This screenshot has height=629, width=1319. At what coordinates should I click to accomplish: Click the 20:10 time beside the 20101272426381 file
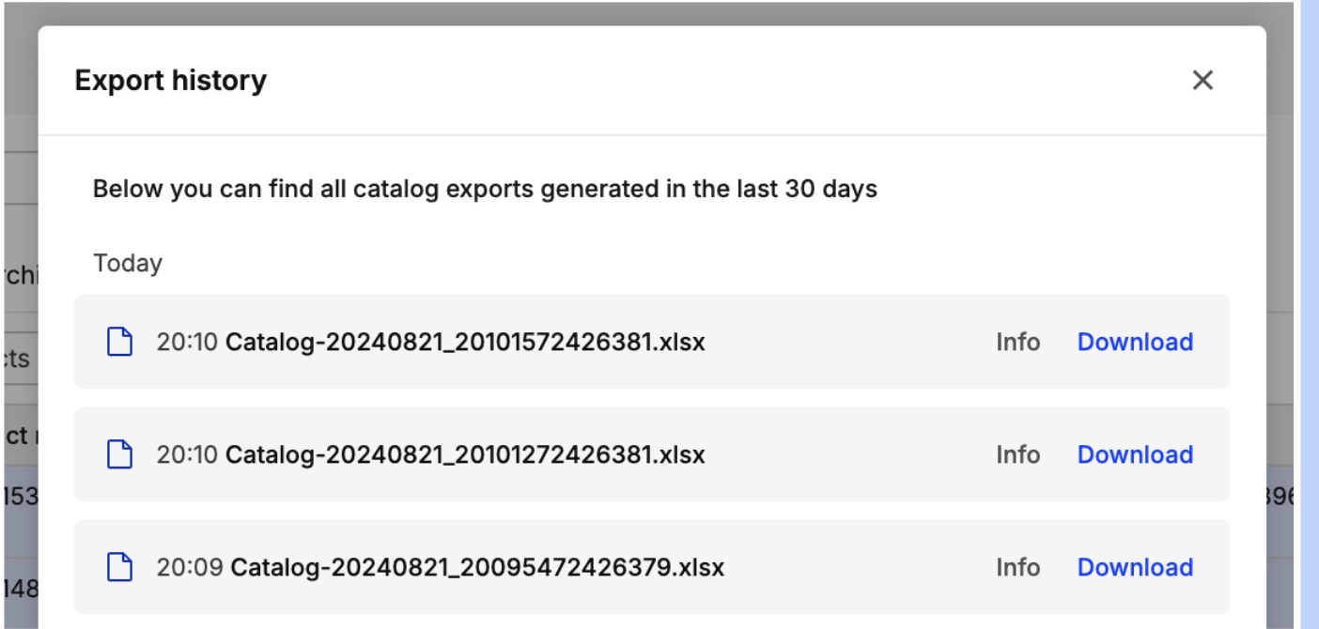pyautogui.click(x=187, y=454)
